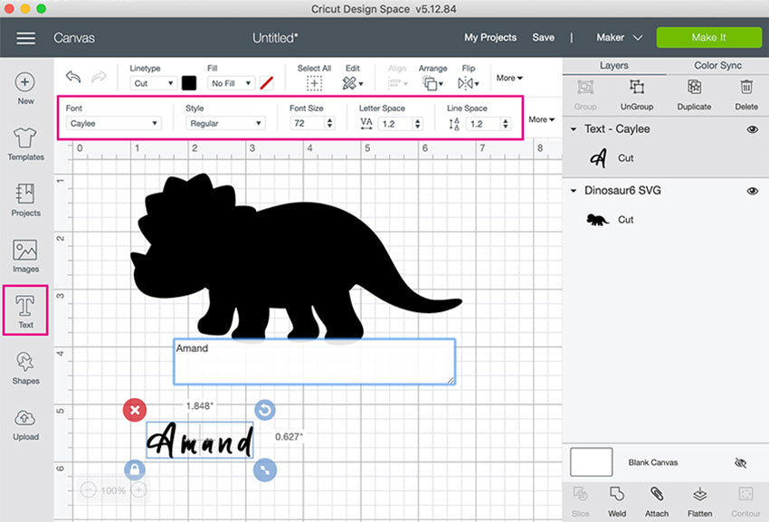
Task: Create a New project from sidebar
Action: (x=25, y=89)
